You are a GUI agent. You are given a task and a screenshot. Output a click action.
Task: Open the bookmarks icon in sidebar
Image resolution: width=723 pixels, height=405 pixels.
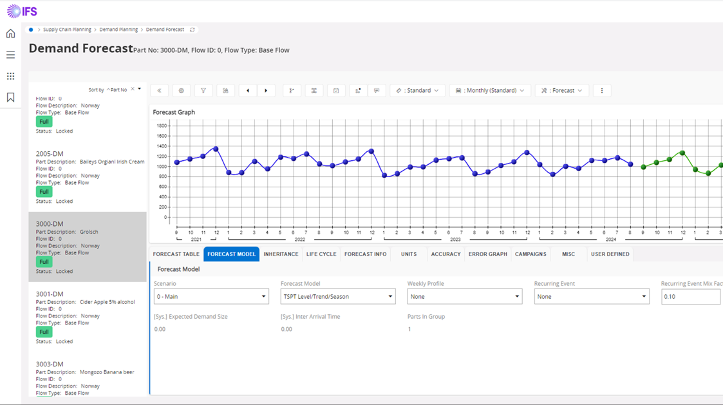point(10,97)
